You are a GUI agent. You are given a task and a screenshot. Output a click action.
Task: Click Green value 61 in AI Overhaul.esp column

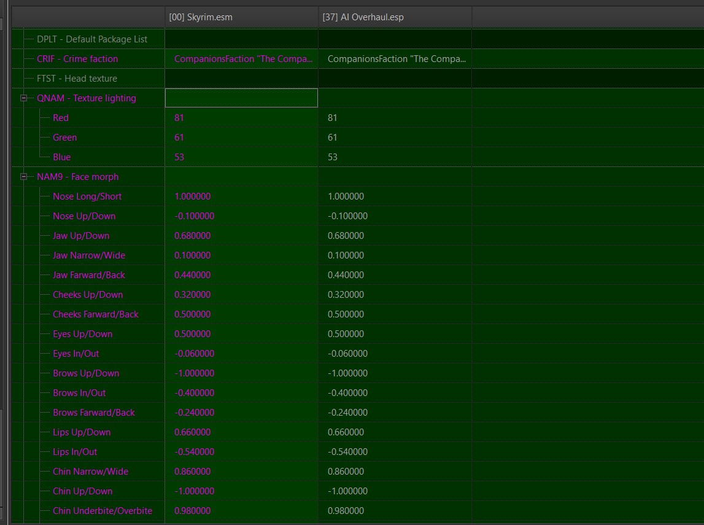pyautogui.click(x=332, y=138)
